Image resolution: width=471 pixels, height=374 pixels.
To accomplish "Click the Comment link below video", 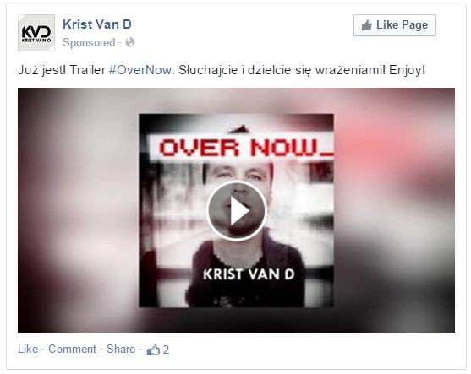I will tap(72, 350).
